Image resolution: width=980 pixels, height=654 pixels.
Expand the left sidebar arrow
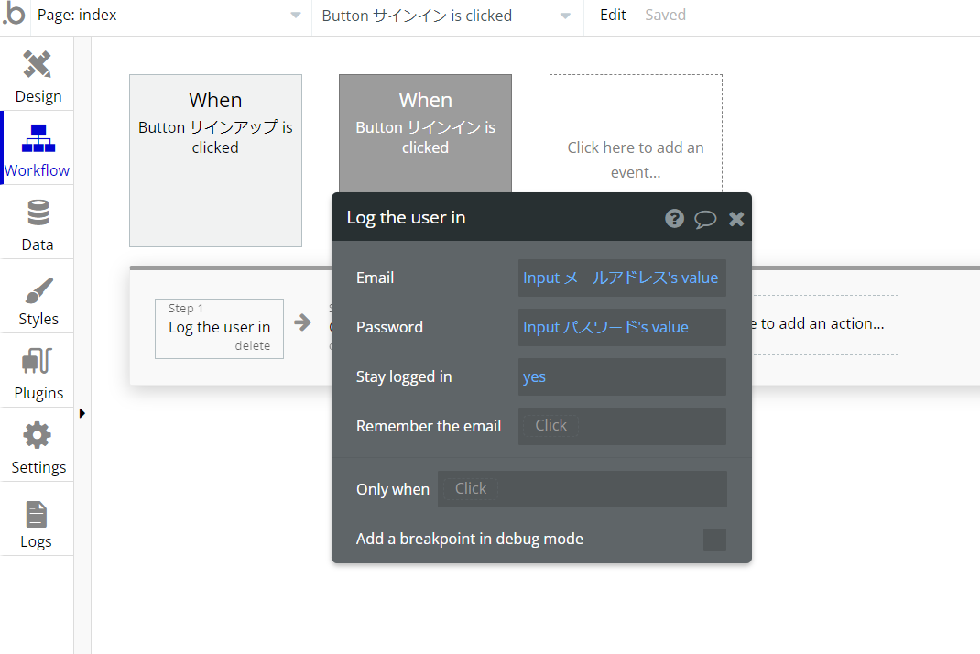click(82, 413)
